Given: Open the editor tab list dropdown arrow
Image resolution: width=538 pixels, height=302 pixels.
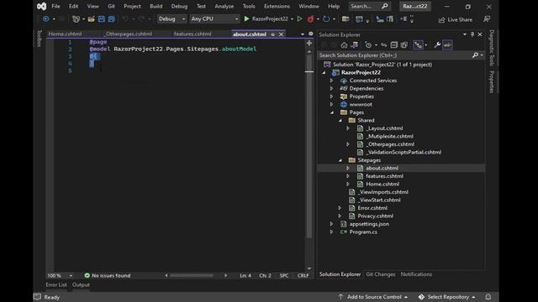Looking at the screenshot, I should point(303,34).
